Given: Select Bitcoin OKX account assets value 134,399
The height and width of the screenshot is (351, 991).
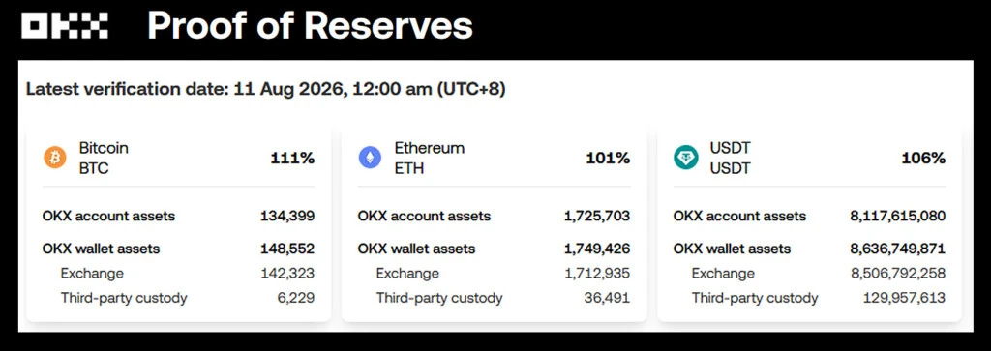Looking at the screenshot, I should [287, 216].
